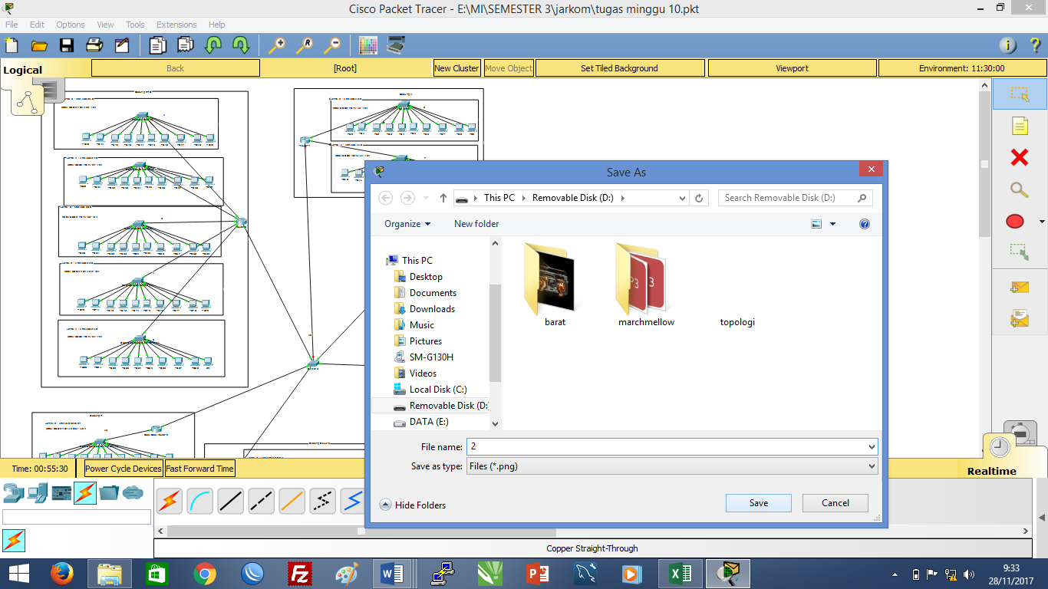Viewport: 1048px width, 589px height.
Task: Click the Copy toolbar icon
Action: click(157, 45)
